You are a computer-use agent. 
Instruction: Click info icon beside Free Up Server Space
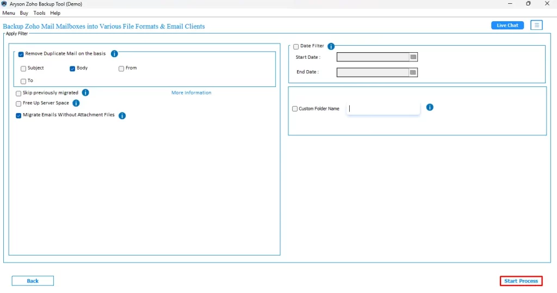76,103
